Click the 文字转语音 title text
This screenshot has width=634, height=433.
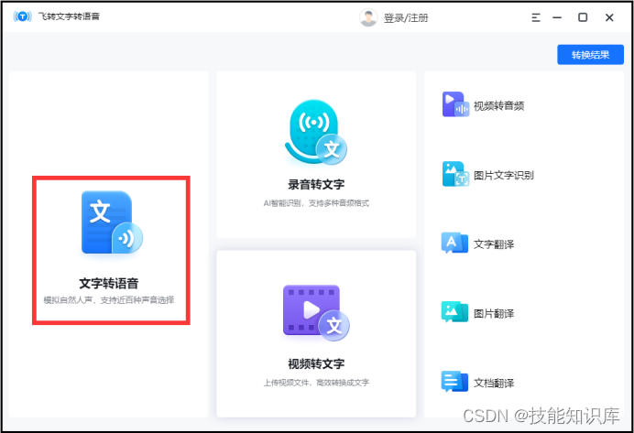click(109, 283)
